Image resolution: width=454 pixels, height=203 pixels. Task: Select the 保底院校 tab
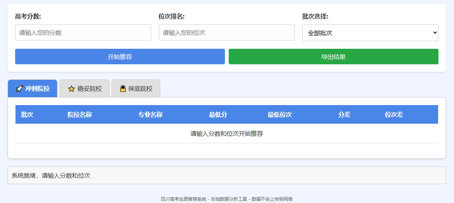click(x=136, y=88)
